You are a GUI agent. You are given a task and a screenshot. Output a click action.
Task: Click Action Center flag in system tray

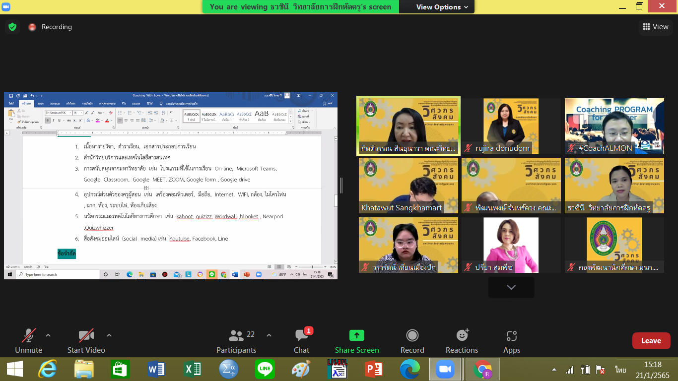pos(601,370)
